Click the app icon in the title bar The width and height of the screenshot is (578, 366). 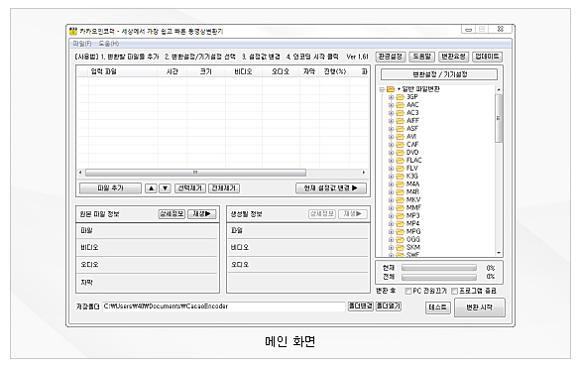point(73,31)
